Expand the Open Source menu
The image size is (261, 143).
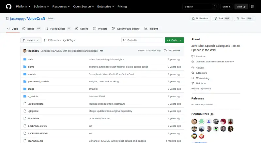pyautogui.click(x=84, y=6)
